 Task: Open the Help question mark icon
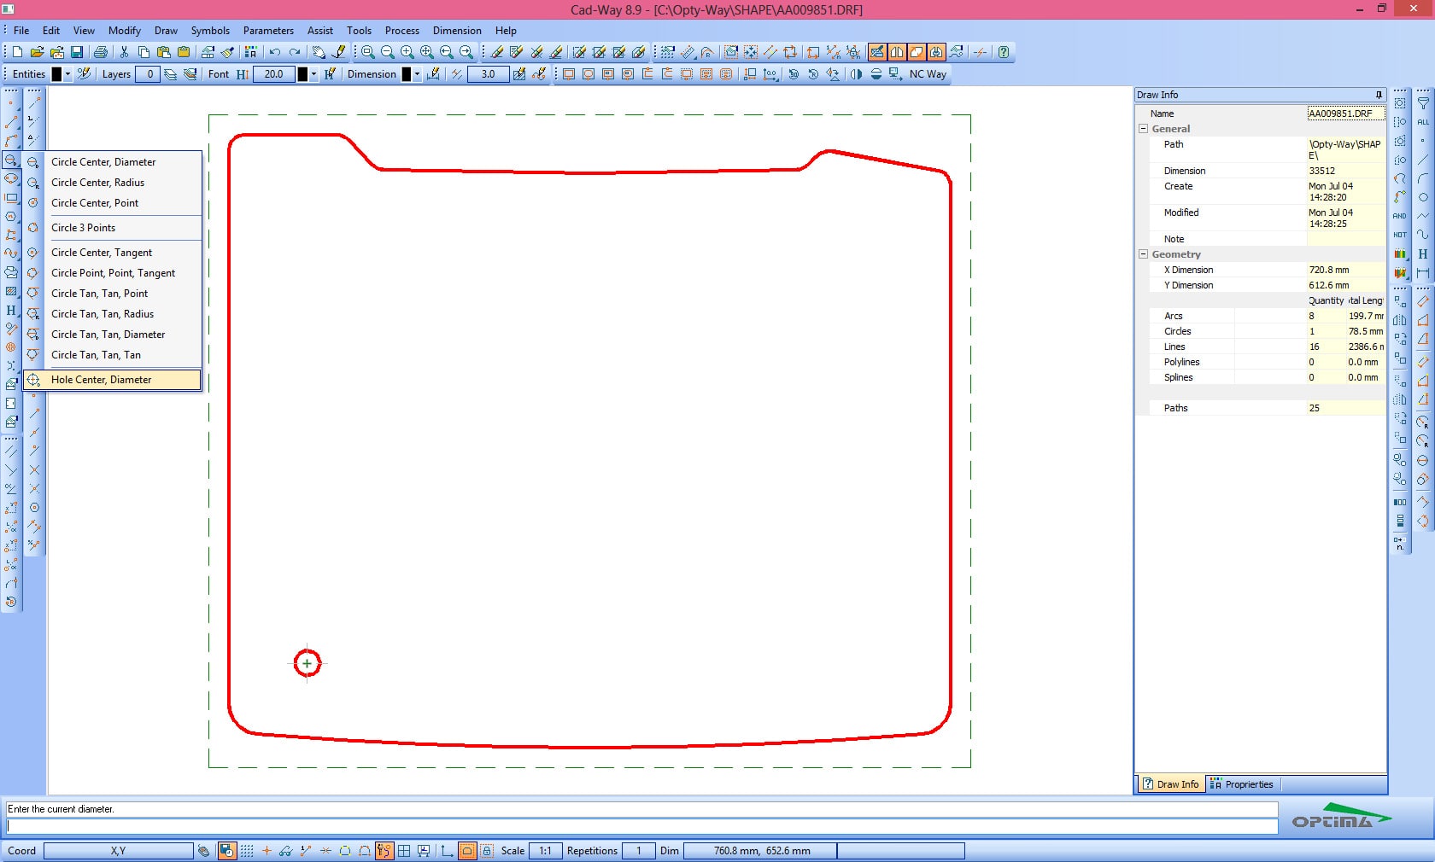(1004, 52)
